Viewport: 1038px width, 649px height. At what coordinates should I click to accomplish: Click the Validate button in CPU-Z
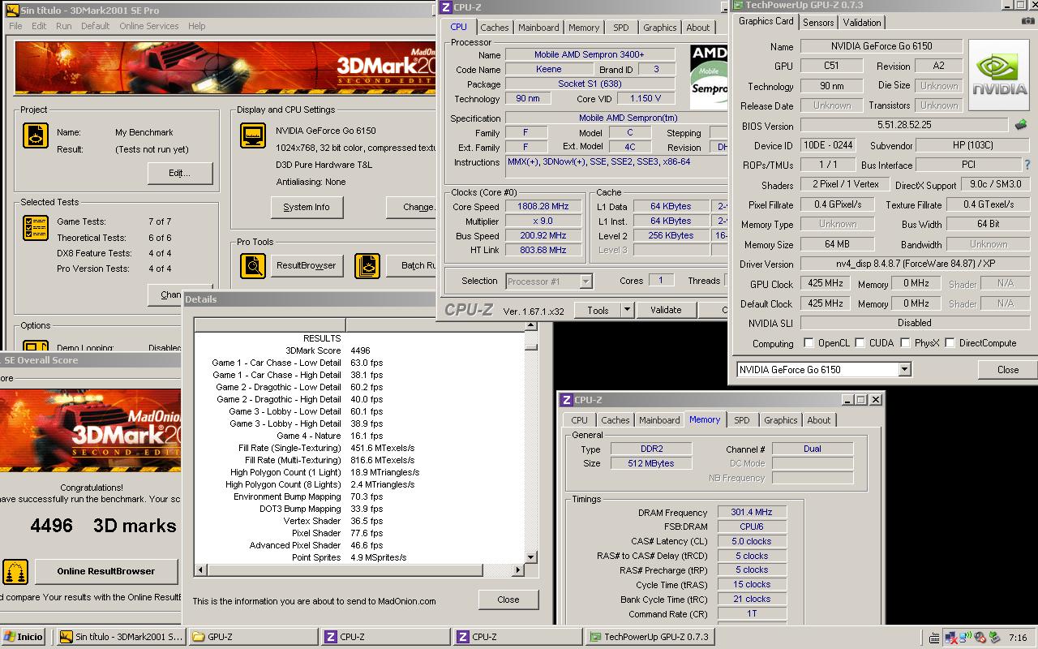[x=666, y=310]
